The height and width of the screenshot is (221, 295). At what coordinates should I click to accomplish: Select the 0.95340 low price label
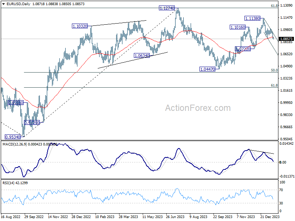pyautogui.click(x=13, y=137)
